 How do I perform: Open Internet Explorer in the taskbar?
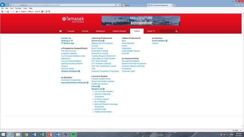tap(10, 134)
